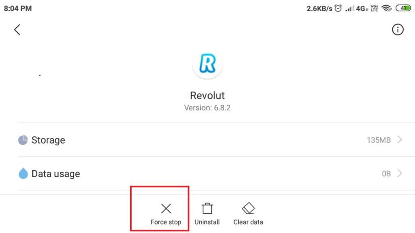Go back using the back arrow
The image size is (415, 233).
17,30
